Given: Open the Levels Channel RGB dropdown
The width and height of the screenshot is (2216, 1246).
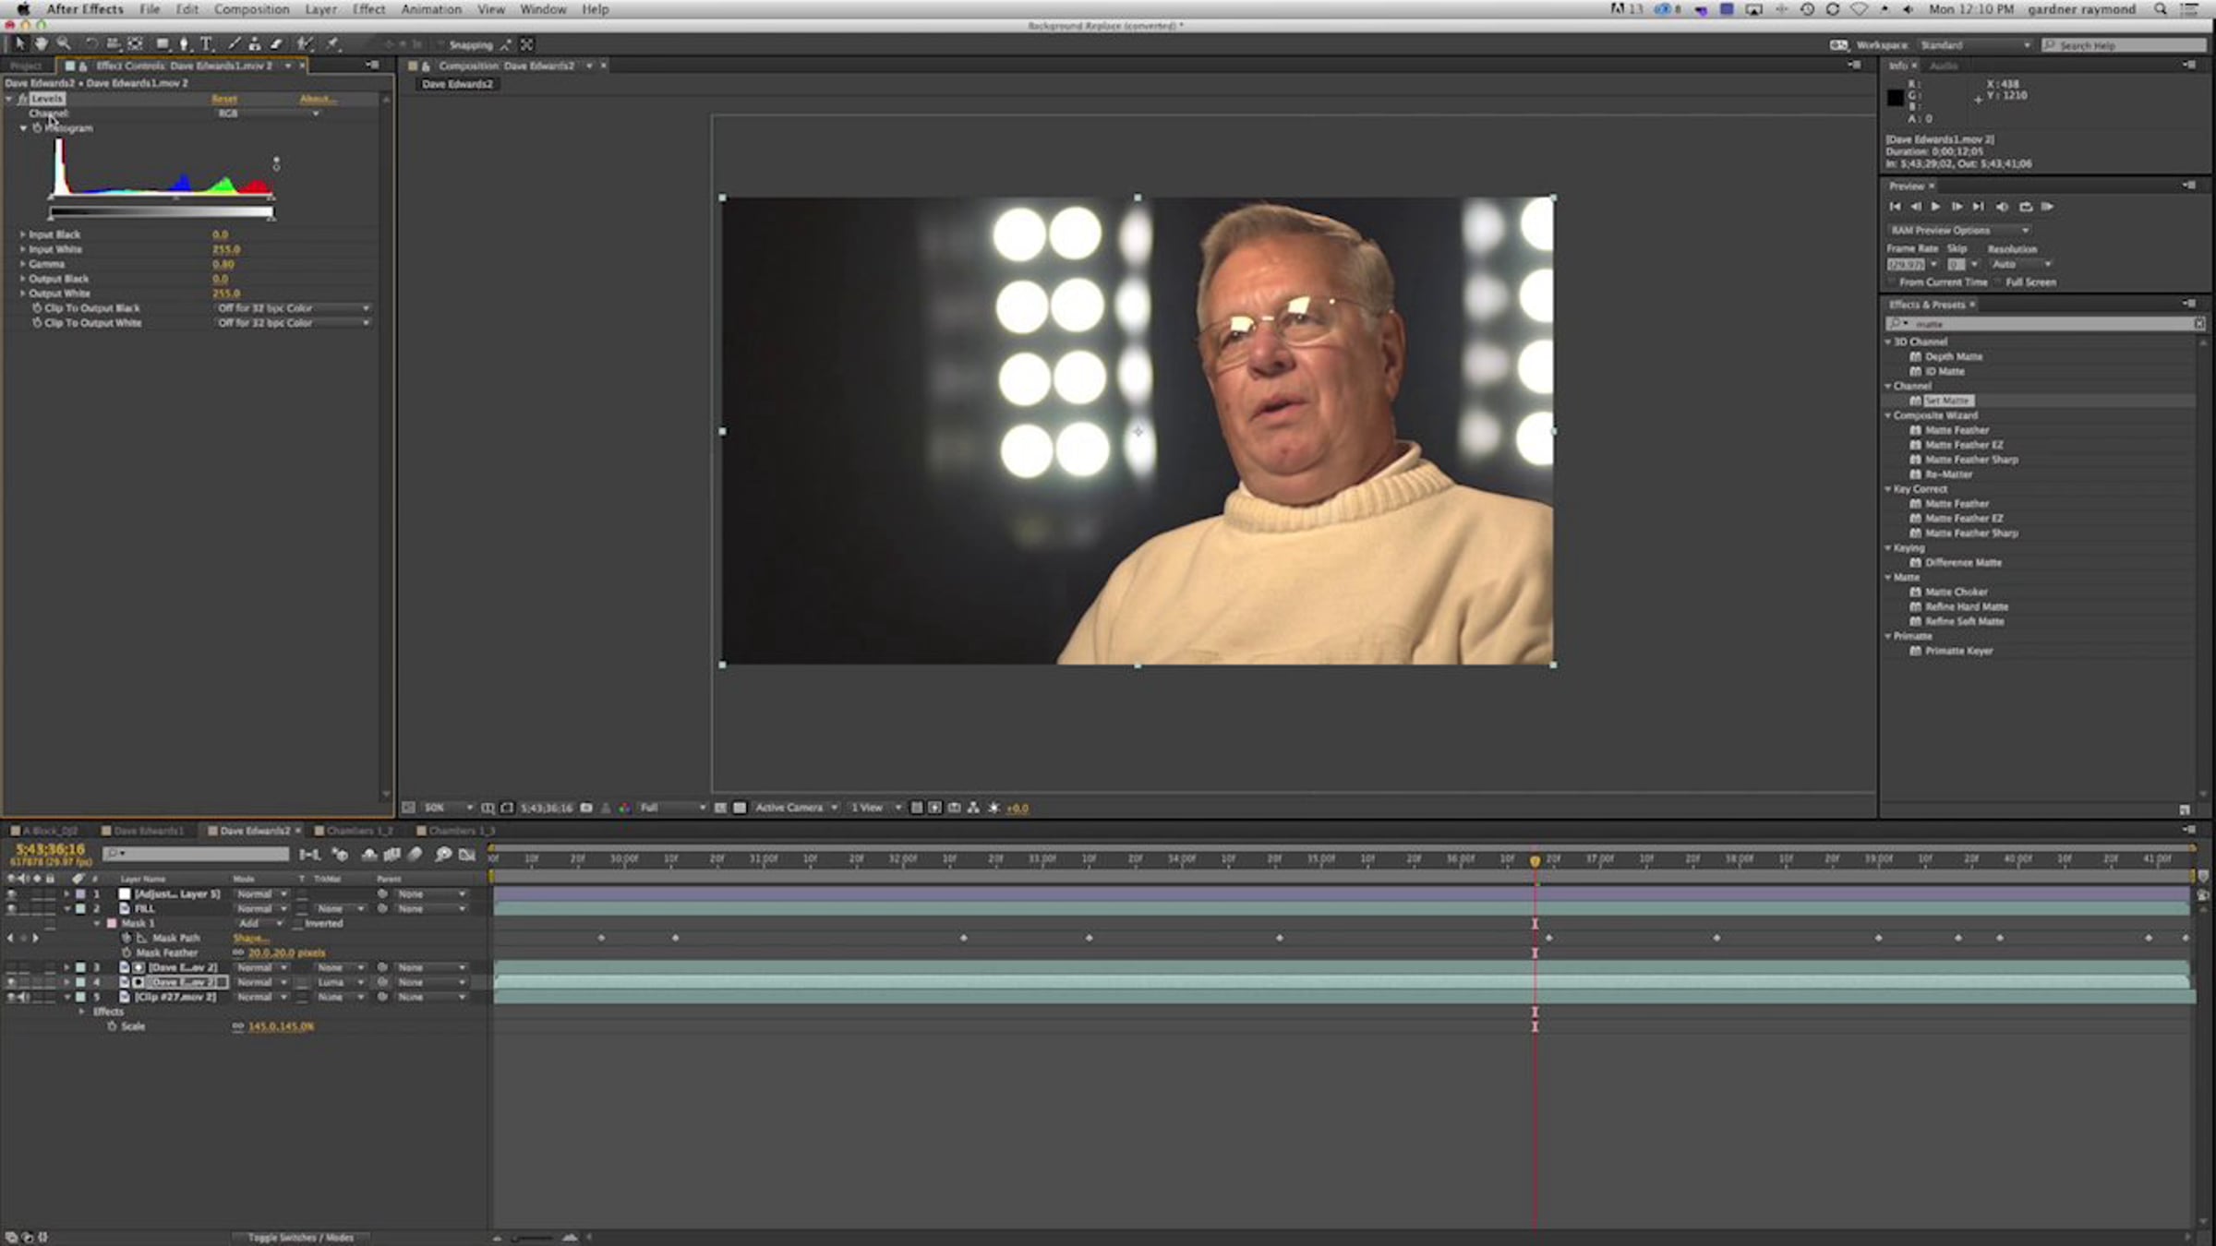Looking at the screenshot, I should pos(268,114).
